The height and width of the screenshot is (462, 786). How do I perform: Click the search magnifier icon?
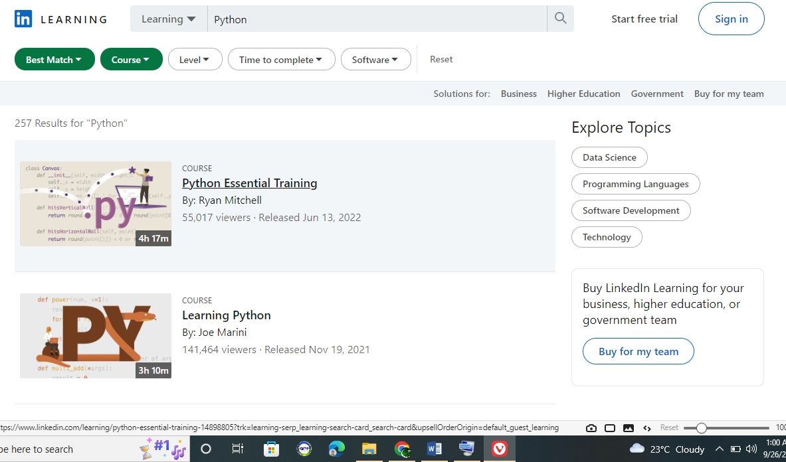pos(560,19)
